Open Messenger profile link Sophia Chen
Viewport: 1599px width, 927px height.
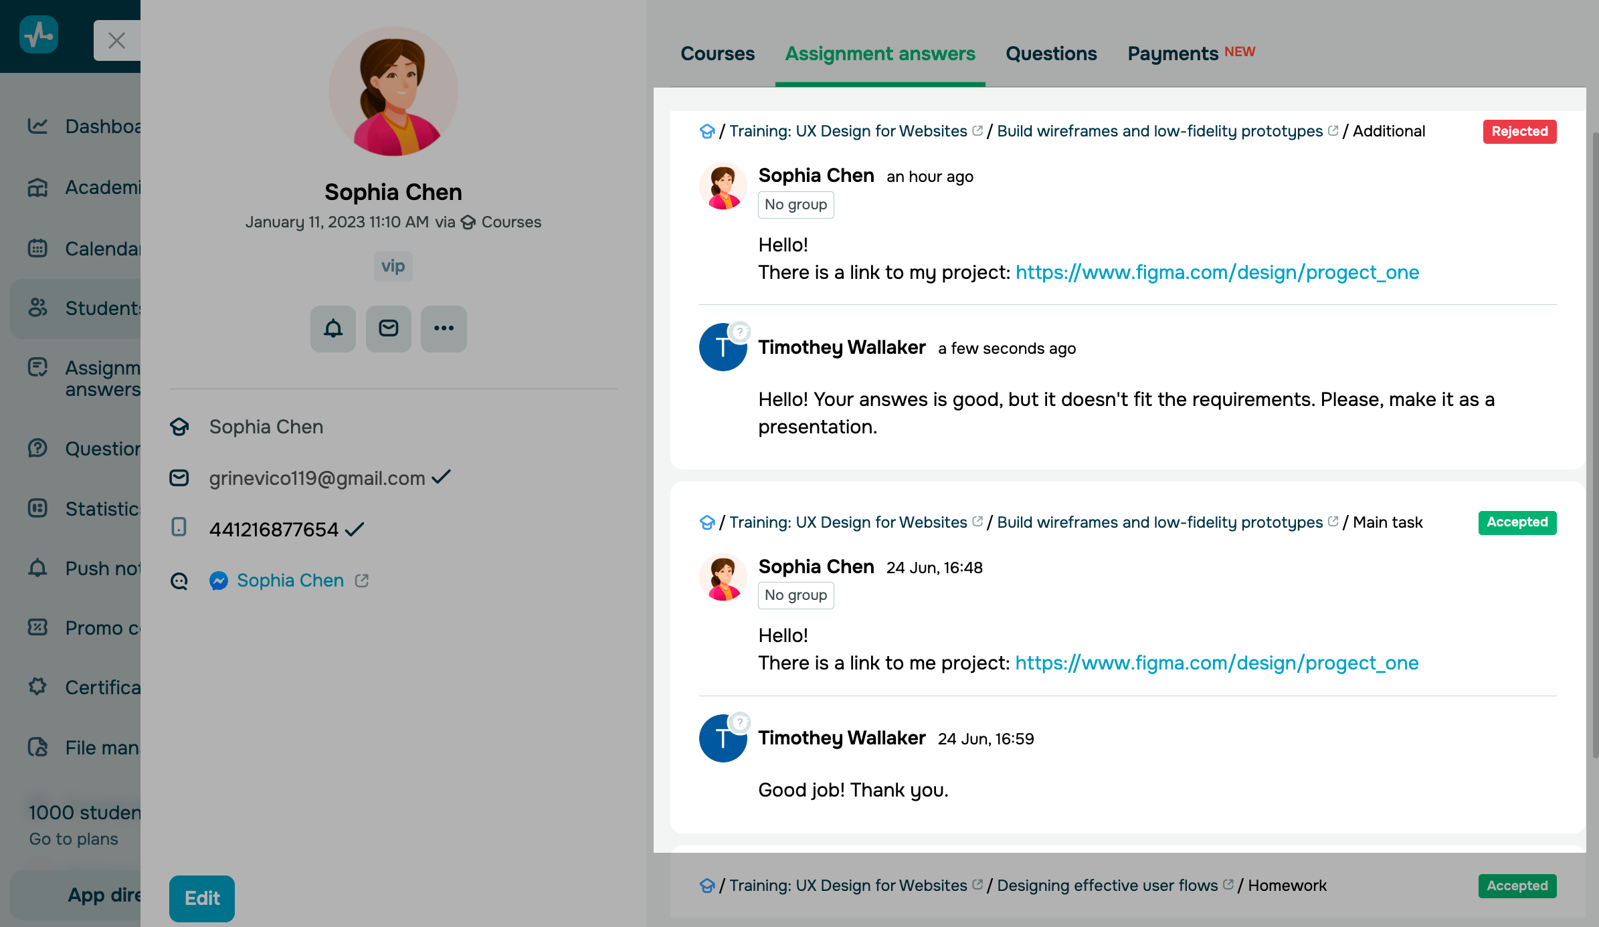(x=290, y=581)
